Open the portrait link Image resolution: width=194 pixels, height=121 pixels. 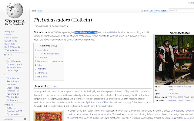(37, 36)
